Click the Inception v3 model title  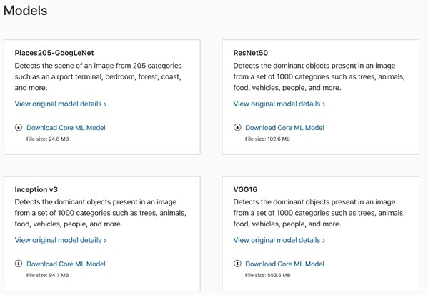point(36,189)
